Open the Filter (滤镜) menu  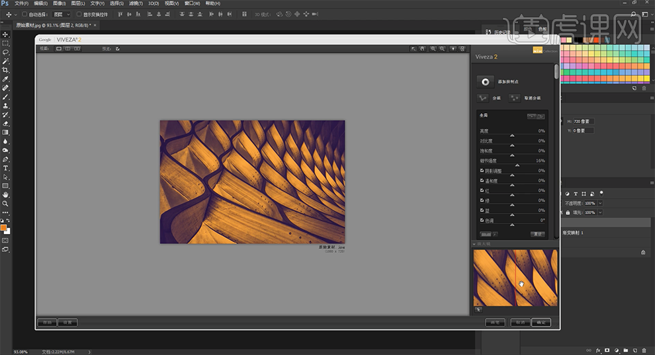click(x=134, y=3)
